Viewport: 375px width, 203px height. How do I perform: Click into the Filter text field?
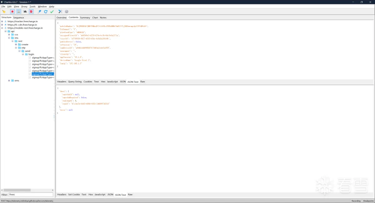tap(31, 195)
